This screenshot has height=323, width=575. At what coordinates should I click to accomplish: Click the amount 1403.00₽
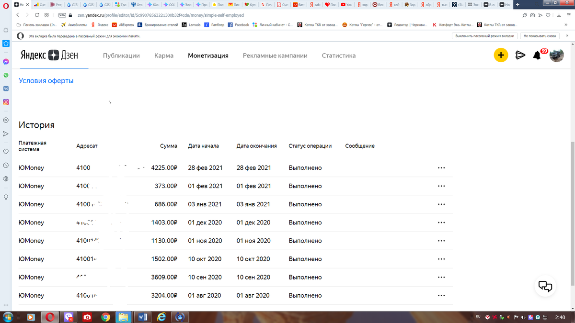click(164, 223)
